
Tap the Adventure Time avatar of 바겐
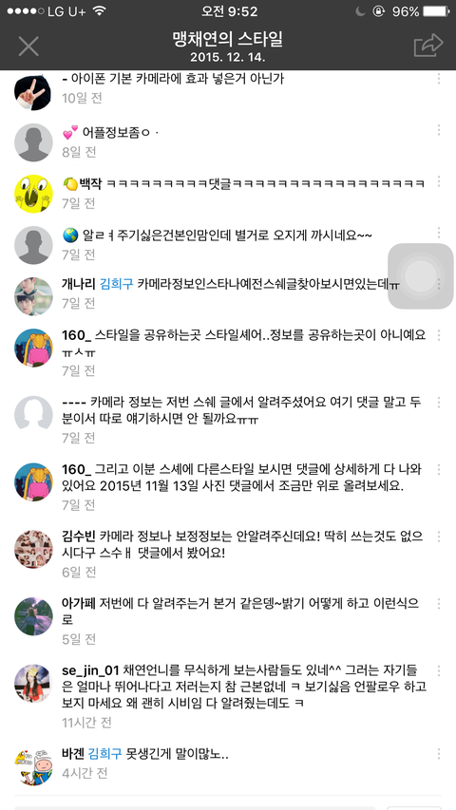[33, 766]
